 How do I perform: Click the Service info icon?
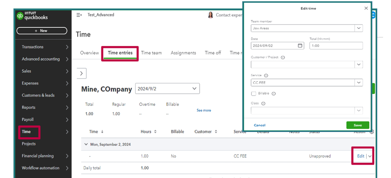[266, 76]
